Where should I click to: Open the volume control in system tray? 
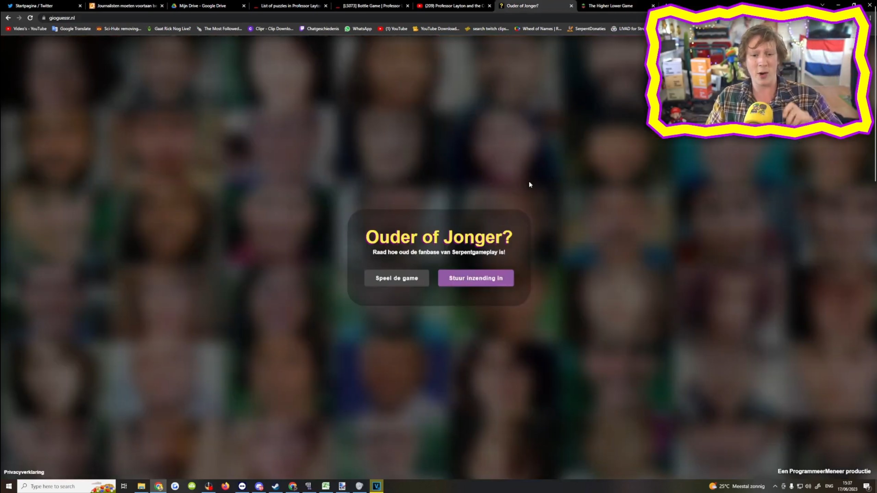click(x=808, y=486)
